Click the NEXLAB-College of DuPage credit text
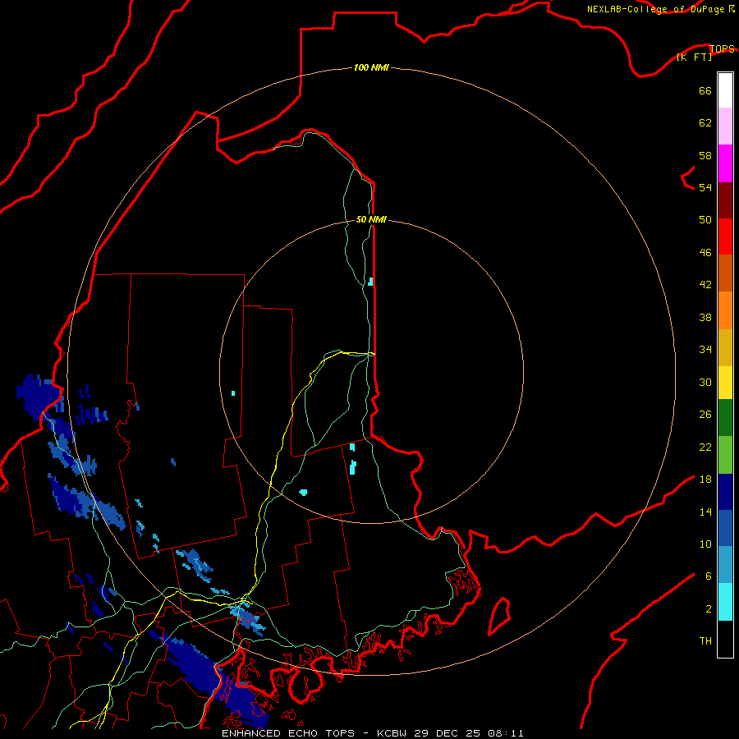 click(655, 9)
